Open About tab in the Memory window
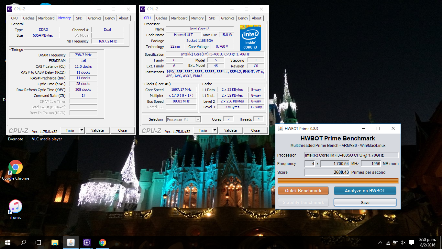The width and height of the screenshot is (442, 249). pos(124,18)
